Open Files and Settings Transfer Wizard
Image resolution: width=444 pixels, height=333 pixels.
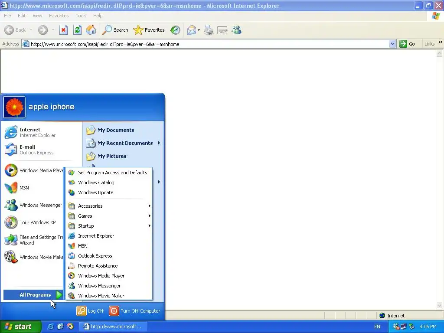point(33,240)
